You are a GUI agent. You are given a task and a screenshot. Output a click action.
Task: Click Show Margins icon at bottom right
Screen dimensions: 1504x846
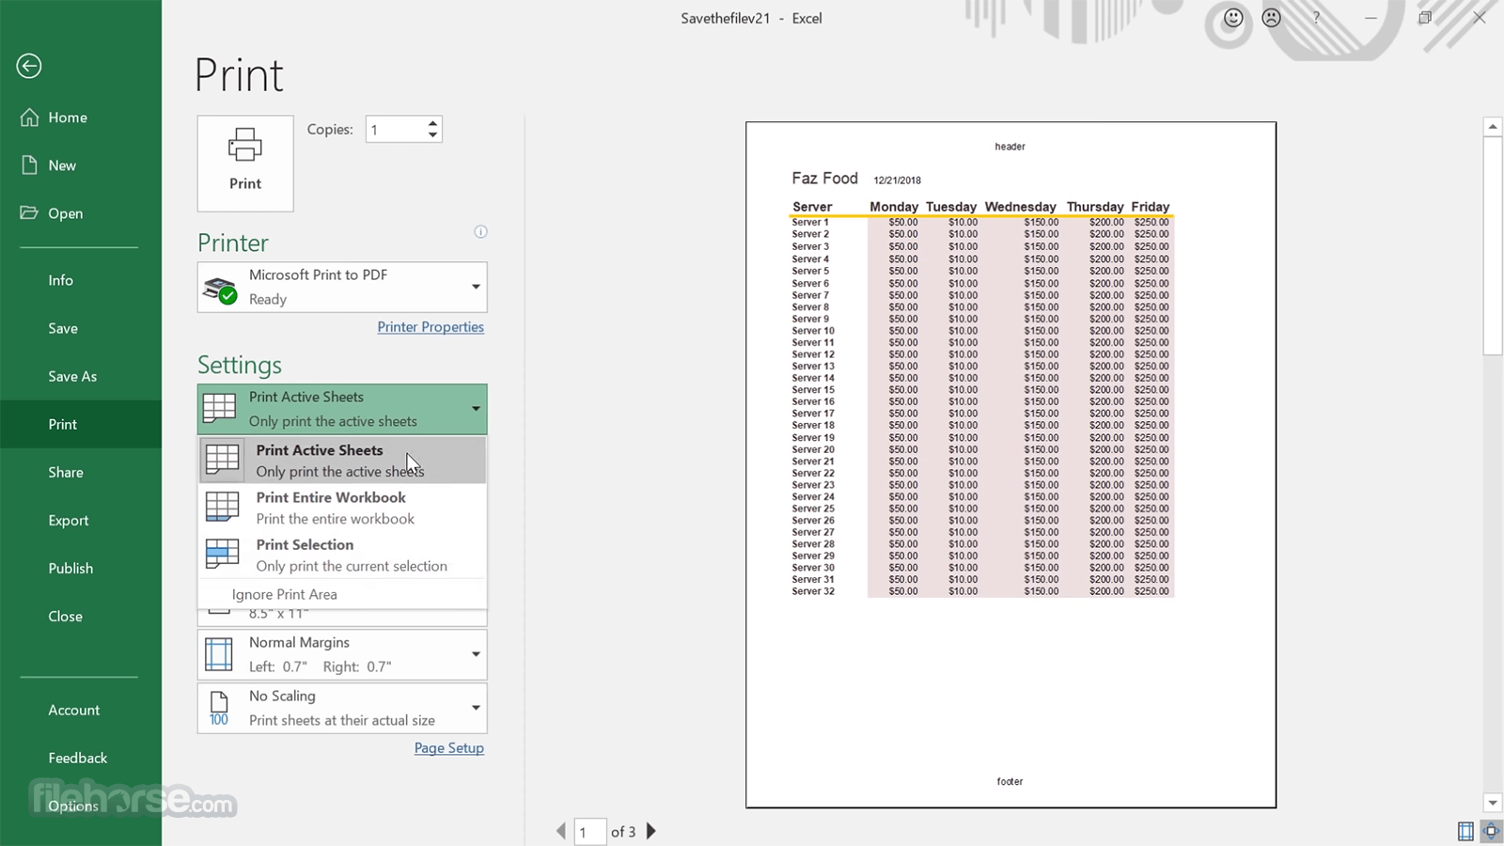point(1465,831)
